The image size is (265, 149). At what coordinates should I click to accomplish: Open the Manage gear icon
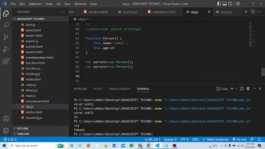(6, 130)
